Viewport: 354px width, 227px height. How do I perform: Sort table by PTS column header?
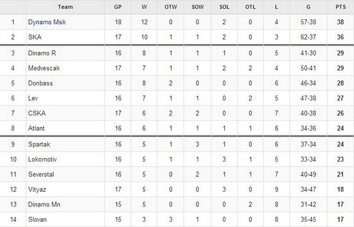tap(340, 7)
